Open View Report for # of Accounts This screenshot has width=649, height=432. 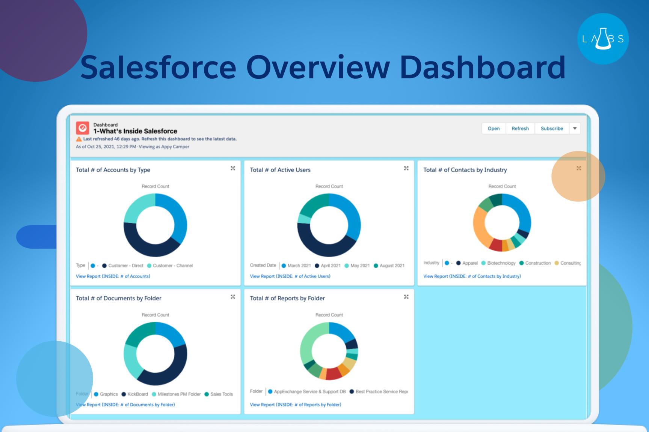click(x=113, y=276)
